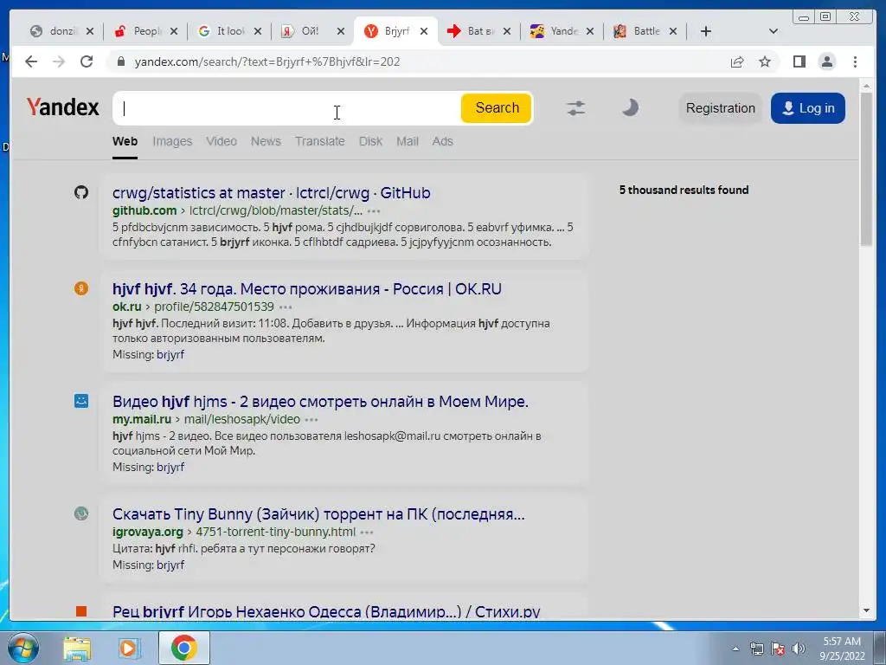
Task: Select the Images search category
Action: 172,141
